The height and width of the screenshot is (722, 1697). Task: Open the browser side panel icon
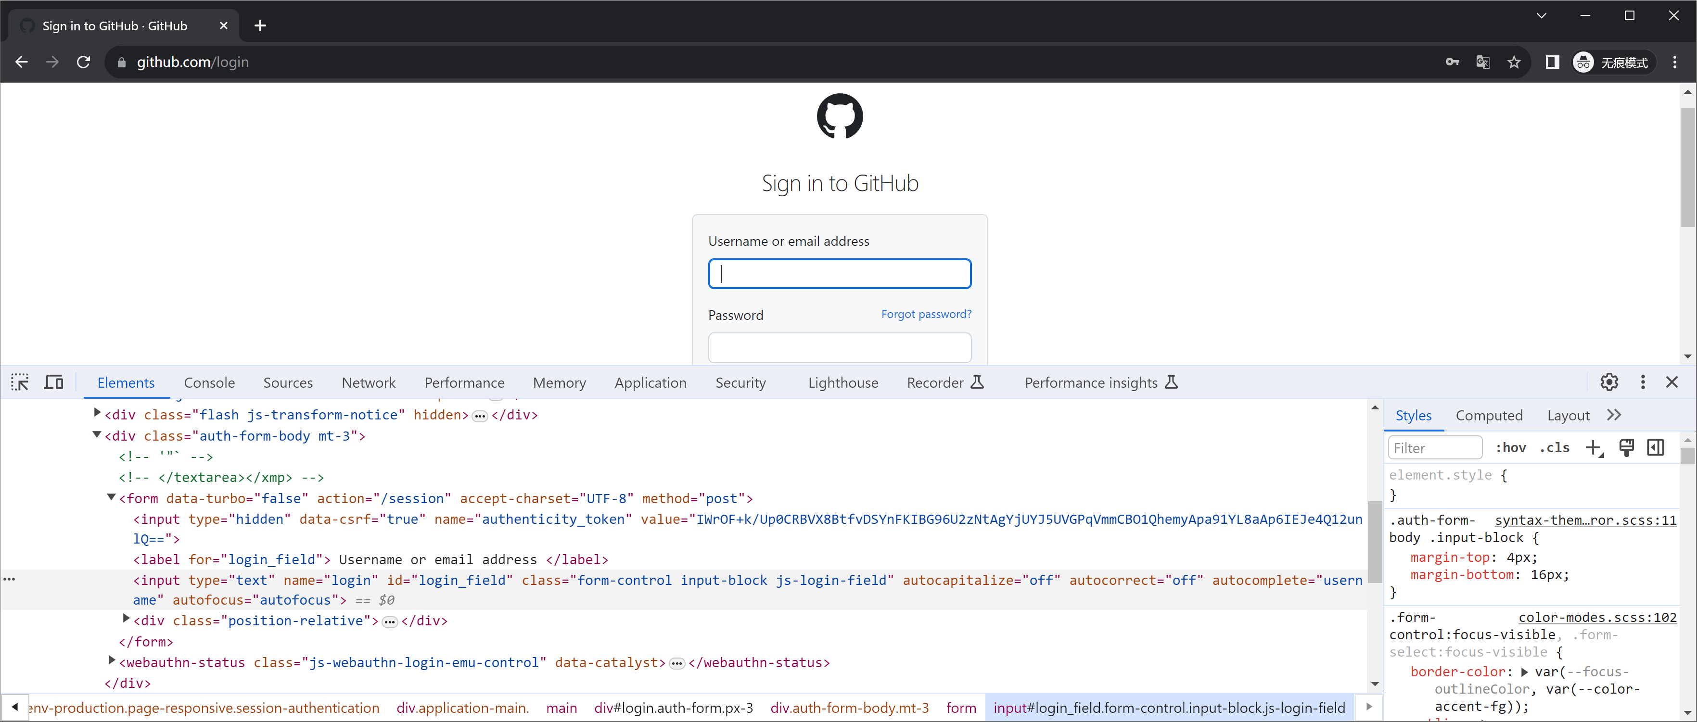(1552, 62)
